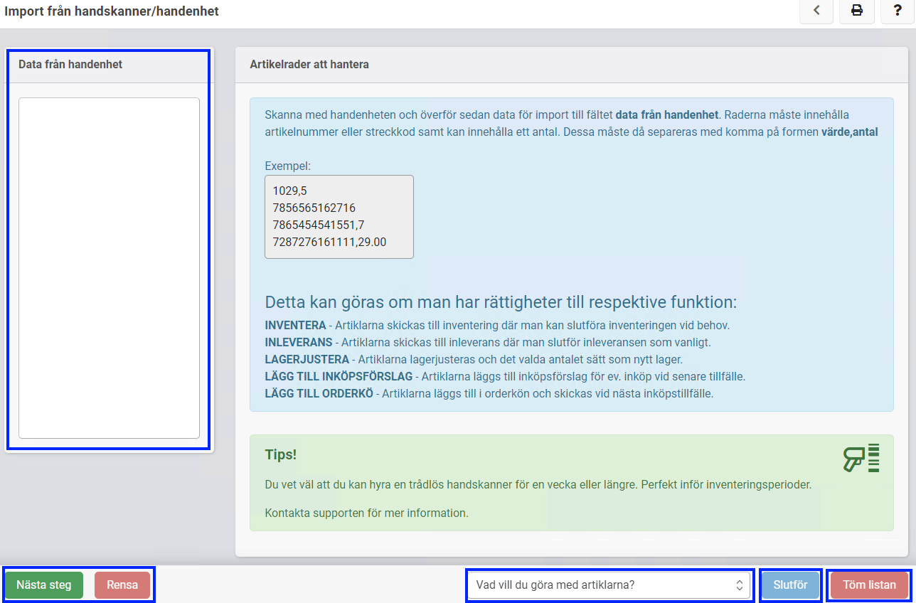Click inside the Exempel code box

pos(339,216)
